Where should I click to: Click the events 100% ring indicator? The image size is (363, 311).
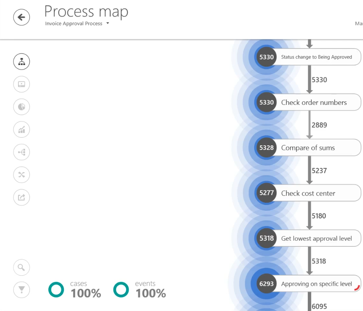point(121,290)
